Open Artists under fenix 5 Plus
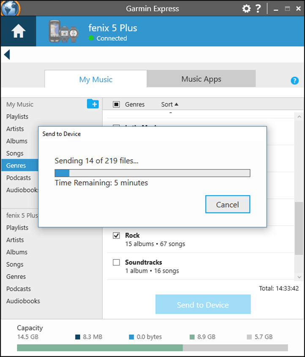This screenshot has height=357, width=305. [x=15, y=240]
